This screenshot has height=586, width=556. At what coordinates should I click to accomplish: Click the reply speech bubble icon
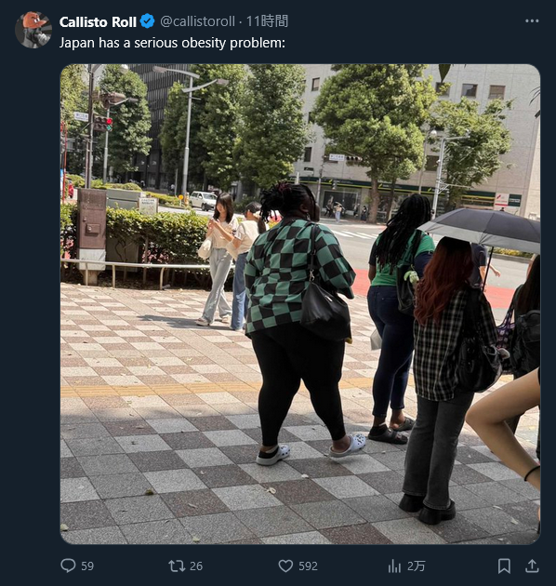pyautogui.click(x=68, y=566)
